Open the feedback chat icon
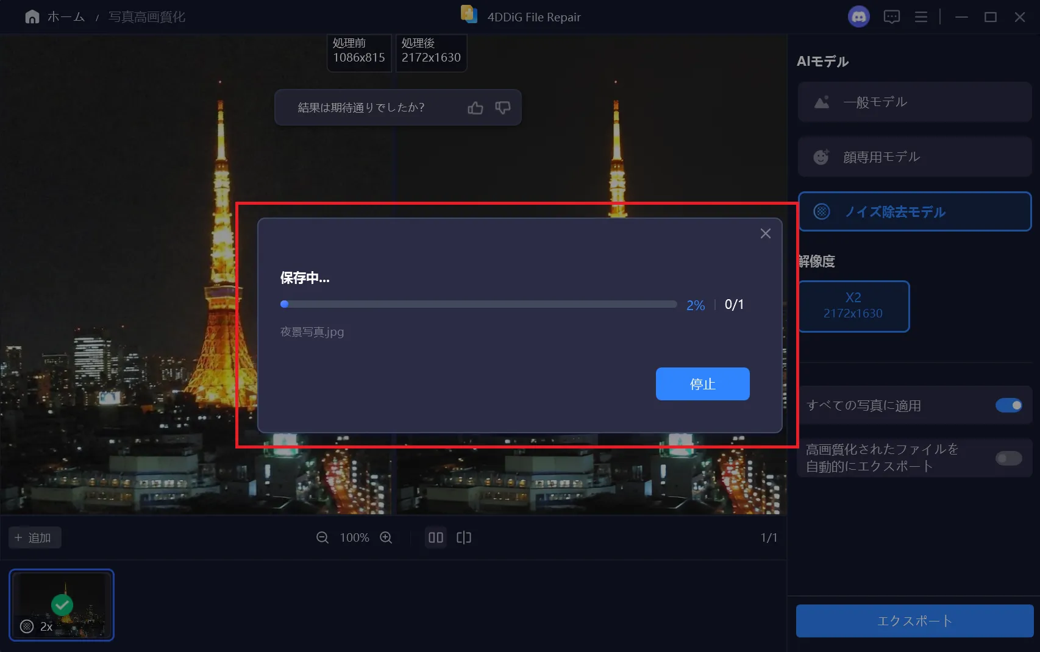1040x652 pixels. [891, 17]
